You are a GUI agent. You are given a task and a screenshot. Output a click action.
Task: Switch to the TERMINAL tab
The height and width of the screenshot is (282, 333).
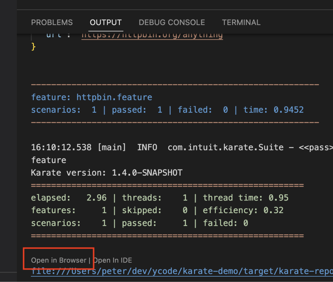point(241,23)
